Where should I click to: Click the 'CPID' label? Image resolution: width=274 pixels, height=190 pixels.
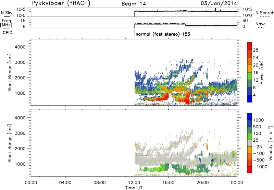tap(8, 33)
